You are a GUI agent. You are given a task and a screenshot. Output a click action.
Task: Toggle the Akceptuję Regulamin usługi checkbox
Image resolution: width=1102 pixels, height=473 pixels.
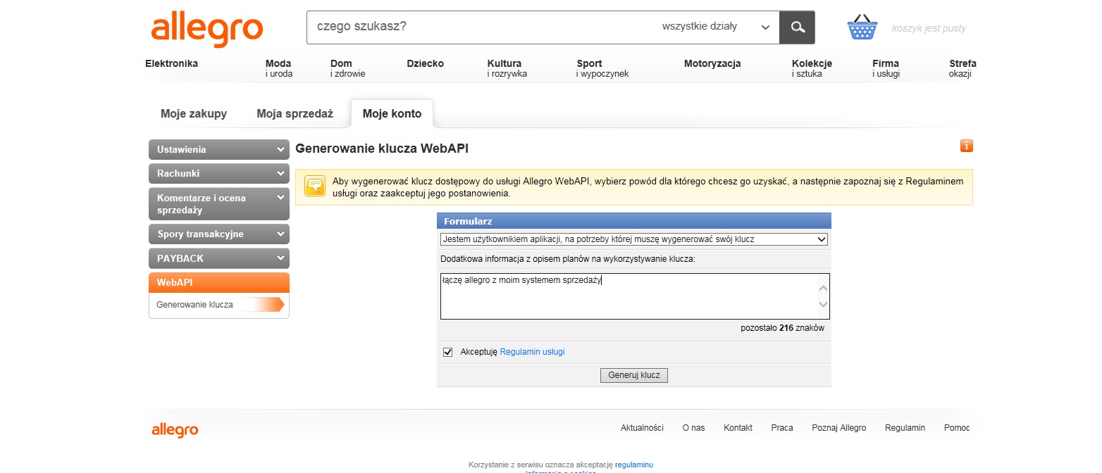click(x=447, y=352)
